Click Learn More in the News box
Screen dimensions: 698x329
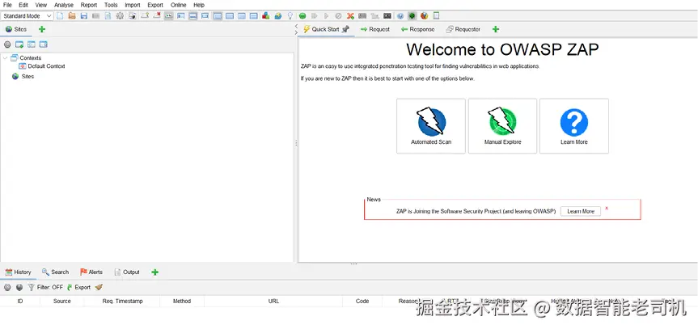click(x=581, y=212)
